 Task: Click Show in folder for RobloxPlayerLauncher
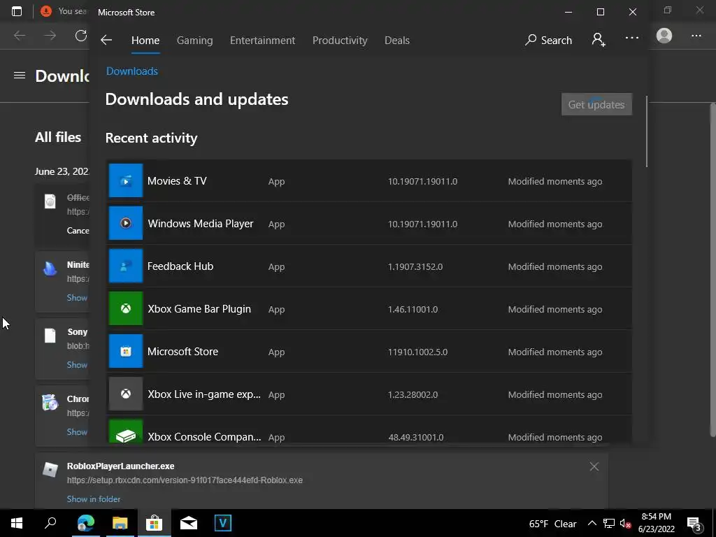pyautogui.click(x=94, y=499)
